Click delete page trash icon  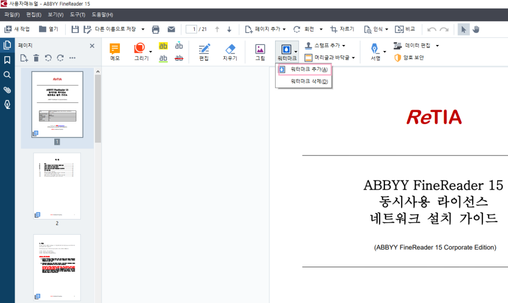pyautogui.click(x=36, y=58)
